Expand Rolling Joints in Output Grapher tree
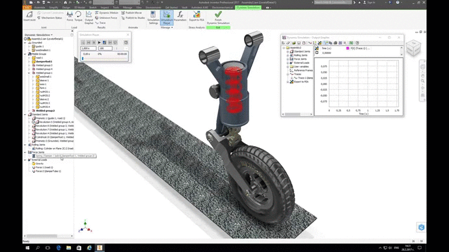 point(288,55)
